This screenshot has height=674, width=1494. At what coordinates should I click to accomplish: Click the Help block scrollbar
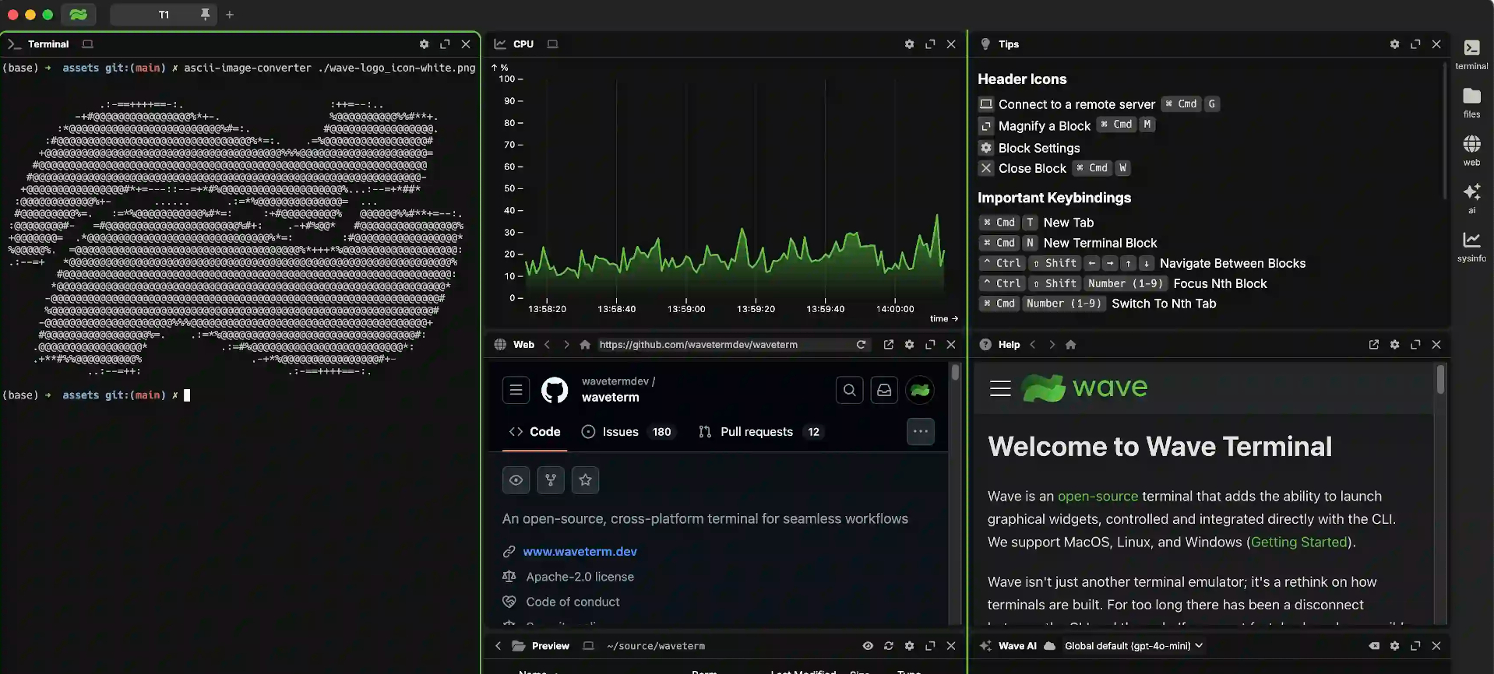pos(1440,380)
